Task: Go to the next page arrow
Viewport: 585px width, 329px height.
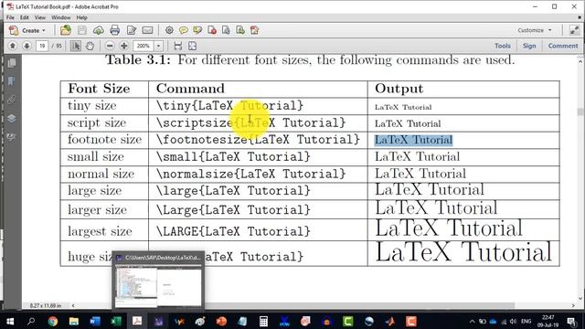Action: click(x=27, y=46)
